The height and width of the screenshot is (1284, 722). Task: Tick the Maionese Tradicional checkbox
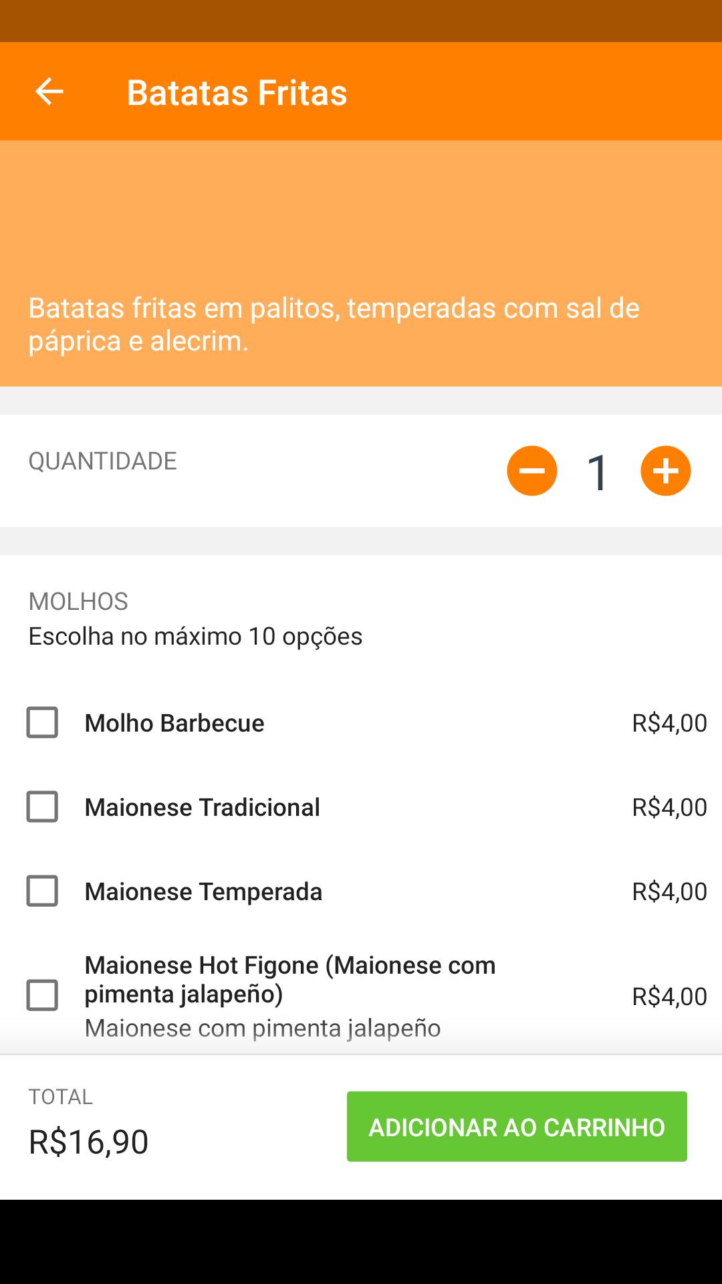click(x=42, y=807)
